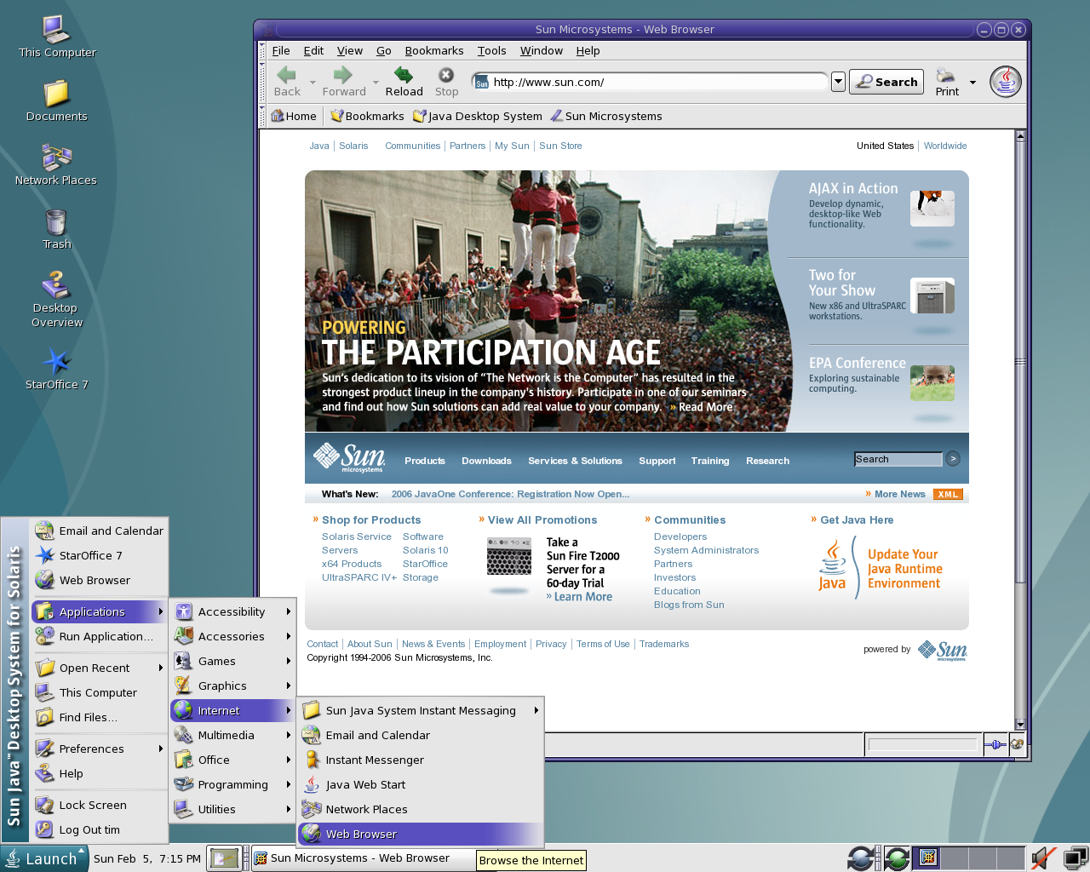The height and width of the screenshot is (872, 1090).
Task: Click the sun.com page Search input field
Action: (x=898, y=459)
